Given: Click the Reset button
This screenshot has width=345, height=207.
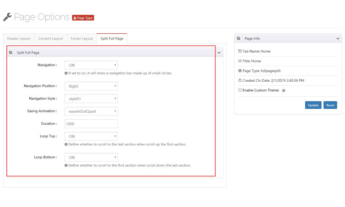Looking at the screenshot, I should [330, 105].
